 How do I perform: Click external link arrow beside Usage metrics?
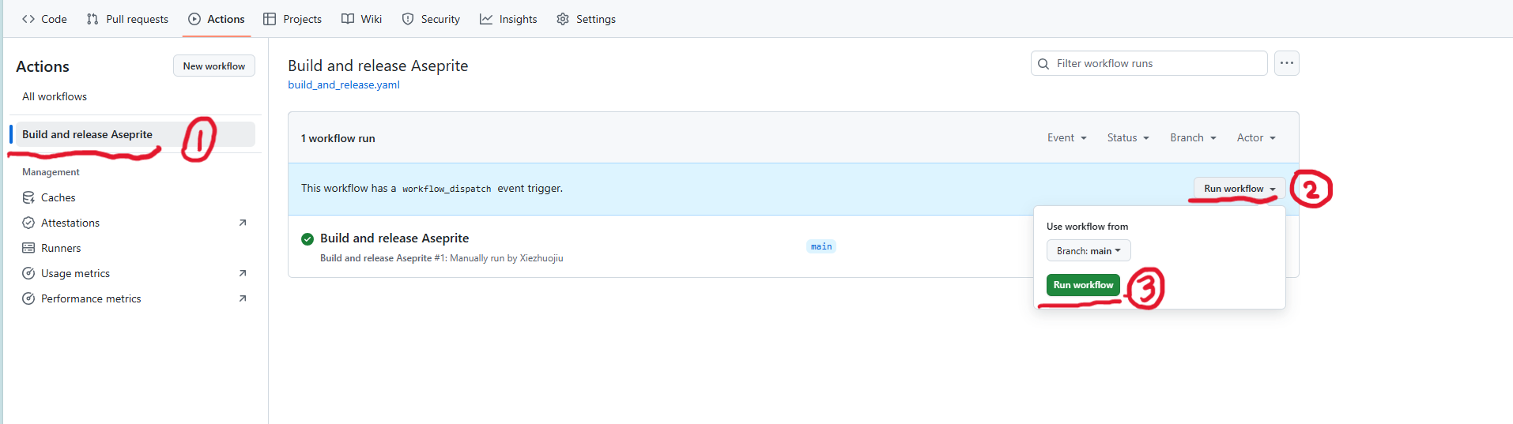[243, 273]
